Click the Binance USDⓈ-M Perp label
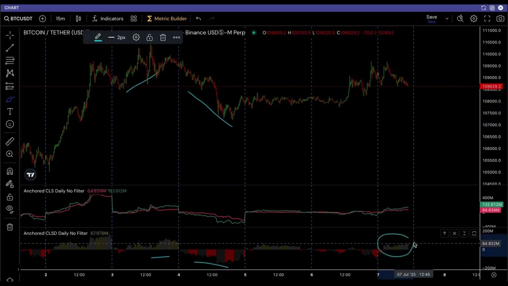508x286 pixels. (x=215, y=33)
